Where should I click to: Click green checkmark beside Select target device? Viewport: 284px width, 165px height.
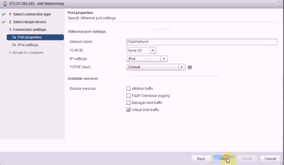point(4,22)
